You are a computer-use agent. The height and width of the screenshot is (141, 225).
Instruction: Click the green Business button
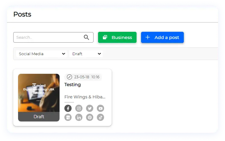[117, 37]
